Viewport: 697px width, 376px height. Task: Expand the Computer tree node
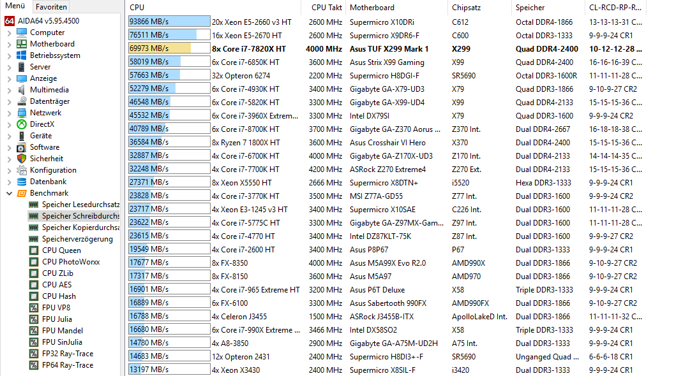coord(10,33)
